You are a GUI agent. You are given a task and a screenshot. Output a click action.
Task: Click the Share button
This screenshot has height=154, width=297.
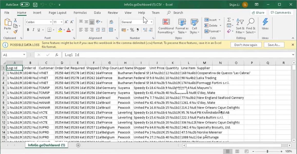[x=258, y=13]
